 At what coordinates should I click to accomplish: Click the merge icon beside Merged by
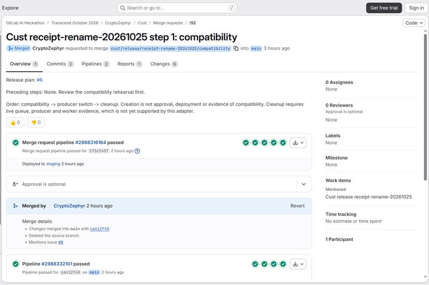(x=15, y=206)
